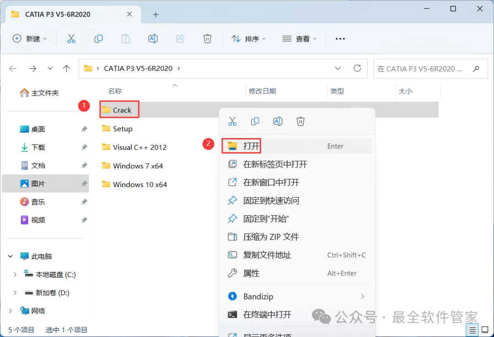Open the three-dots more options menu
This screenshot has height=337, width=494.
tap(340, 39)
